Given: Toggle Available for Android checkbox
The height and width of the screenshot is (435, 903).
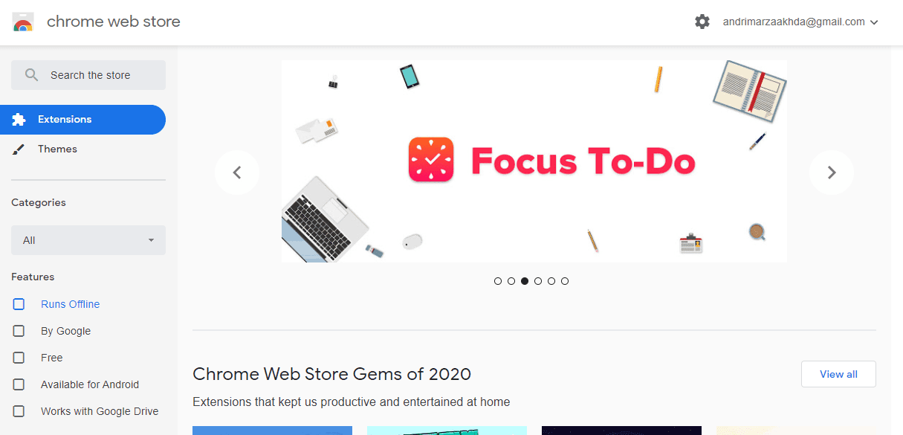Looking at the screenshot, I should pos(19,384).
